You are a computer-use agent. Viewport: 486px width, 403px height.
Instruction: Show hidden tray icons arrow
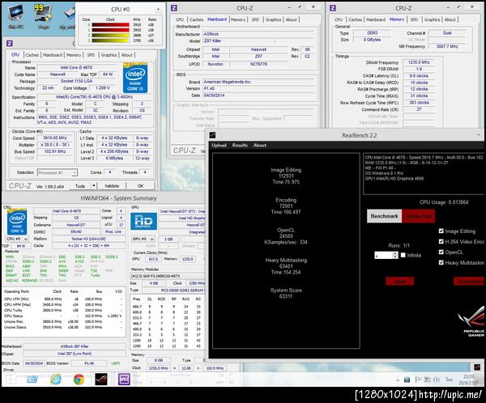[398, 380]
